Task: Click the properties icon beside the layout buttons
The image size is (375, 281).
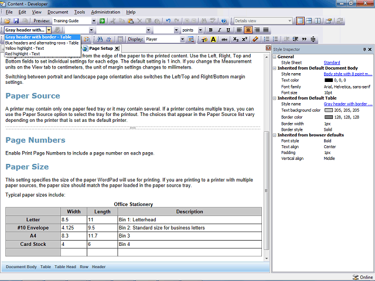Action: coord(329,21)
